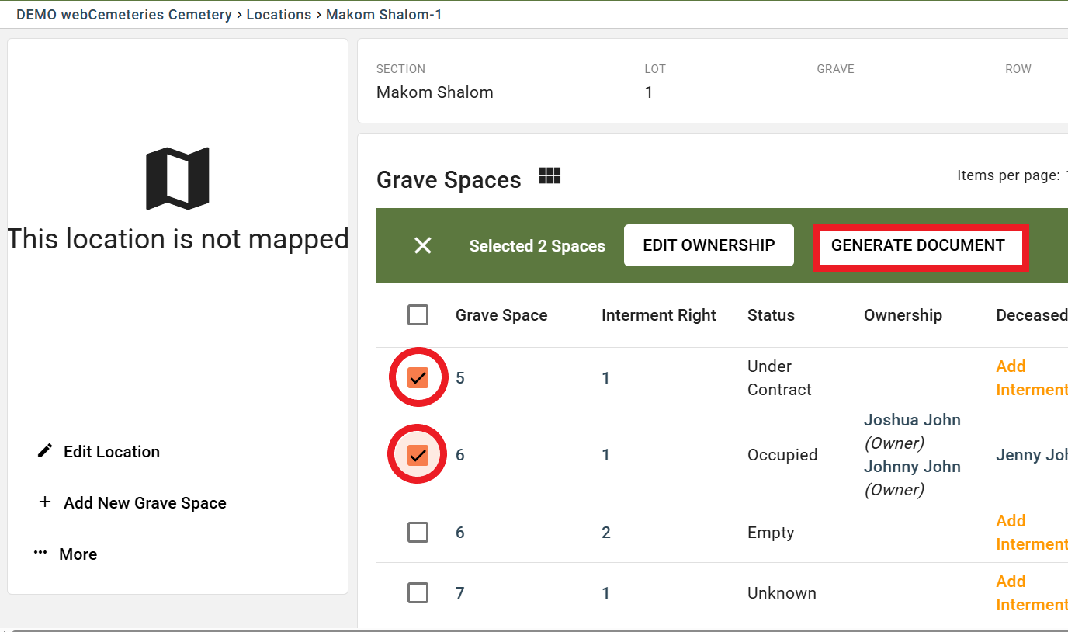
Task: Open grave space 7 link
Action: pos(460,593)
